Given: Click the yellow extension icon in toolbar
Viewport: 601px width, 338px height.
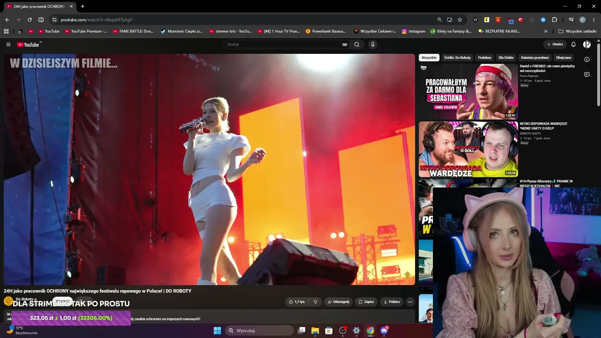Looking at the screenshot, I should point(487,20).
